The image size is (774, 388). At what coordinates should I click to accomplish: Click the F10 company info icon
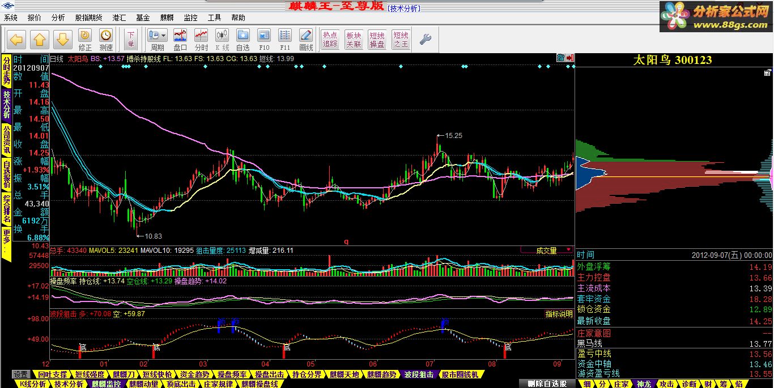264,40
